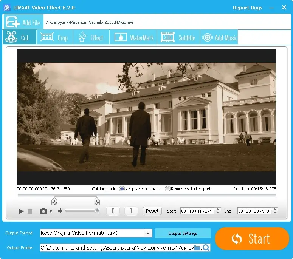Set start point with left bracket button

pos(113,211)
